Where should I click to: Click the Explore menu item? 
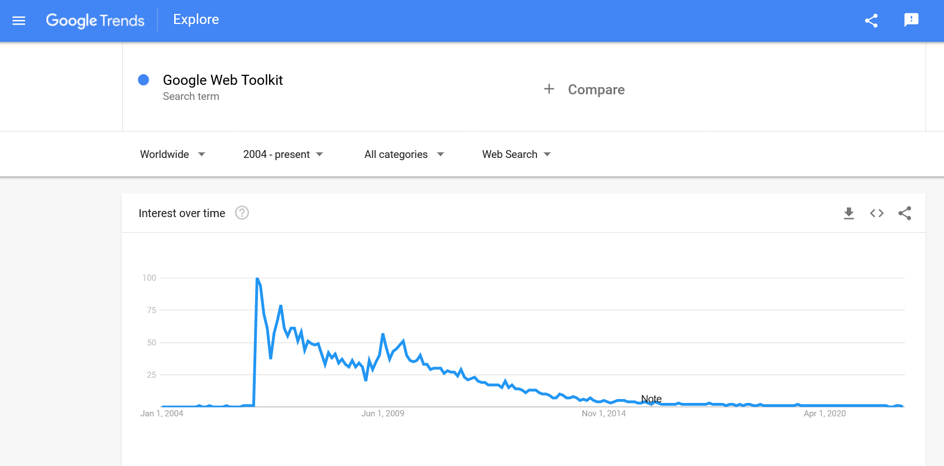click(x=195, y=19)
